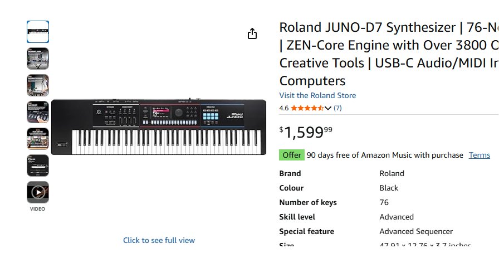This screenshot has height=258, width=499.
Task: Click the green Offer badge
Action: 291,155
